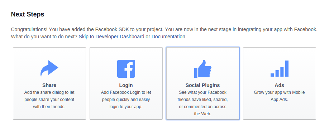Image resolution: width=329 pixels, height=130 pixels.
Task: Click the Facebook logo Login icon
Action: tap(126, 69)
